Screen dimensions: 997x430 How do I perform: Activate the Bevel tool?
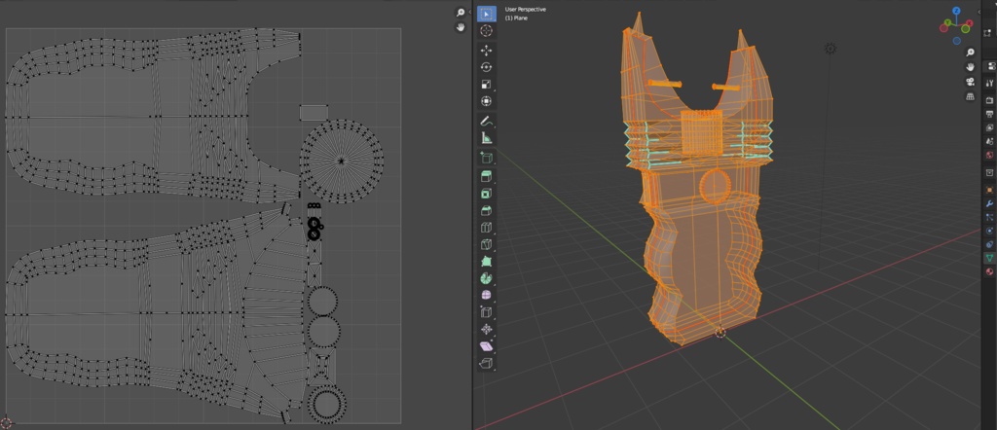click(487, 210)
